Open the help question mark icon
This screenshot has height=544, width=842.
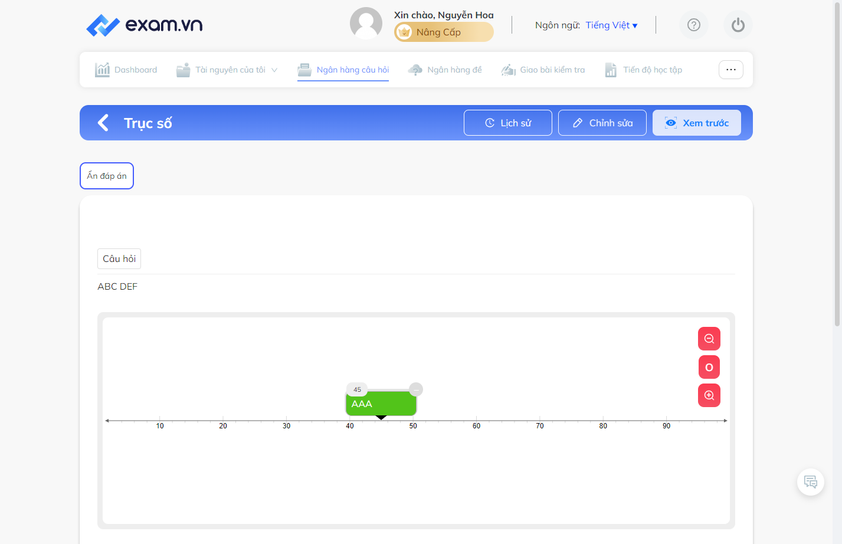[694, 25]
